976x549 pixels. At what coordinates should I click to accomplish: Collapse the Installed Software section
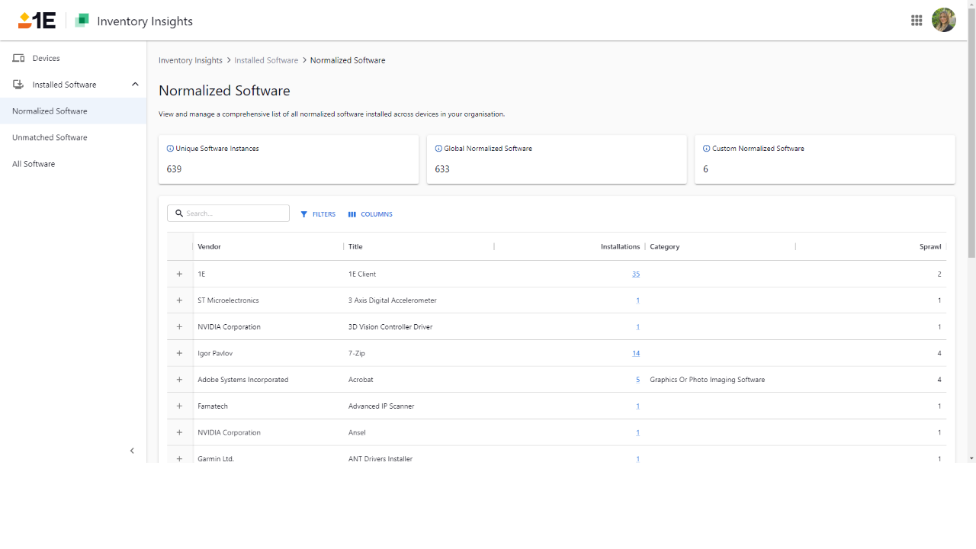tap(135, 85)
